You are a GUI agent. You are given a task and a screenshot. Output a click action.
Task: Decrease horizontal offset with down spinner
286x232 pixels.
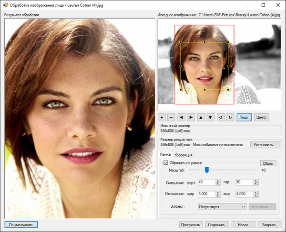(x=256, y=183)
